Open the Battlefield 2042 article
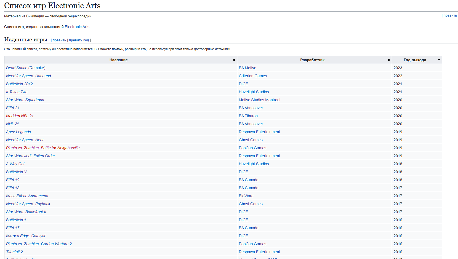 (x=19, y=84)
